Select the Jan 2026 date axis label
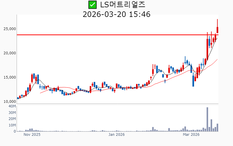Viewport: 233px width, 146px height. click(116, 135)
